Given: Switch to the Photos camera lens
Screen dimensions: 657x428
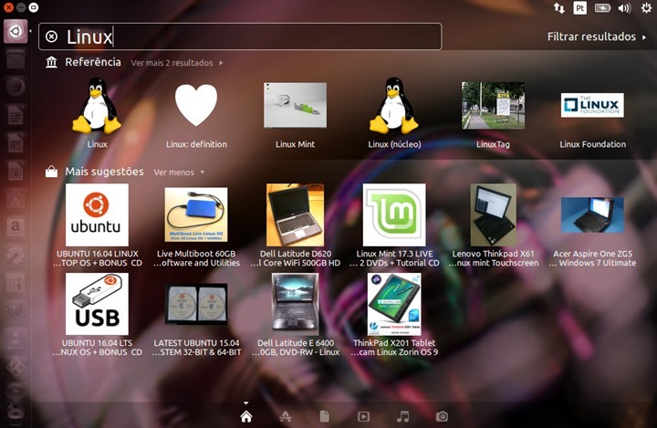Looking at the screenshot, I should [442, 416].
